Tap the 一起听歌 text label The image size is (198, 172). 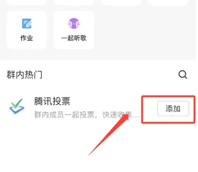pyautogui.click(x=74, y=38)
